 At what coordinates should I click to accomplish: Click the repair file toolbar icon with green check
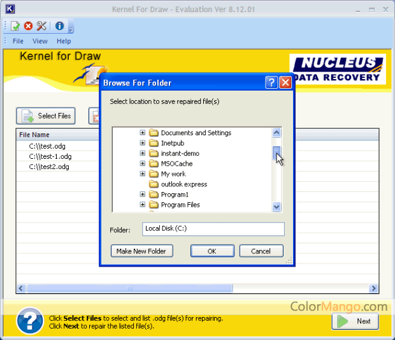[15, 26]
